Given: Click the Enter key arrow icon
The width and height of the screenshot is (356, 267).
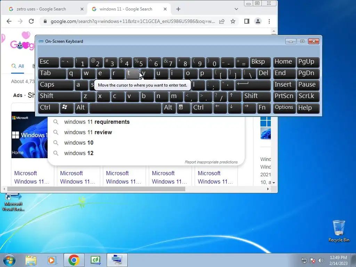Looking at the screenshot, I should [253, 85].
